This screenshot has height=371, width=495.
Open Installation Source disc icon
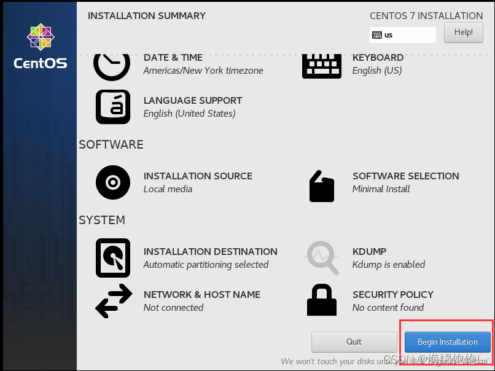113,182
